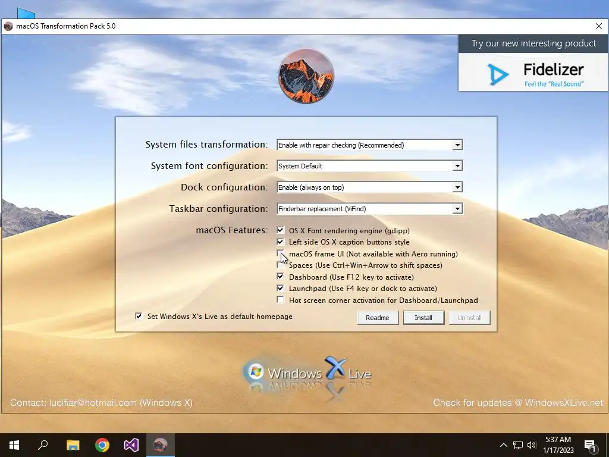Open the Windows Start menu
The height and width of the screenshot is (457, 609).
(x=14, y=445)
